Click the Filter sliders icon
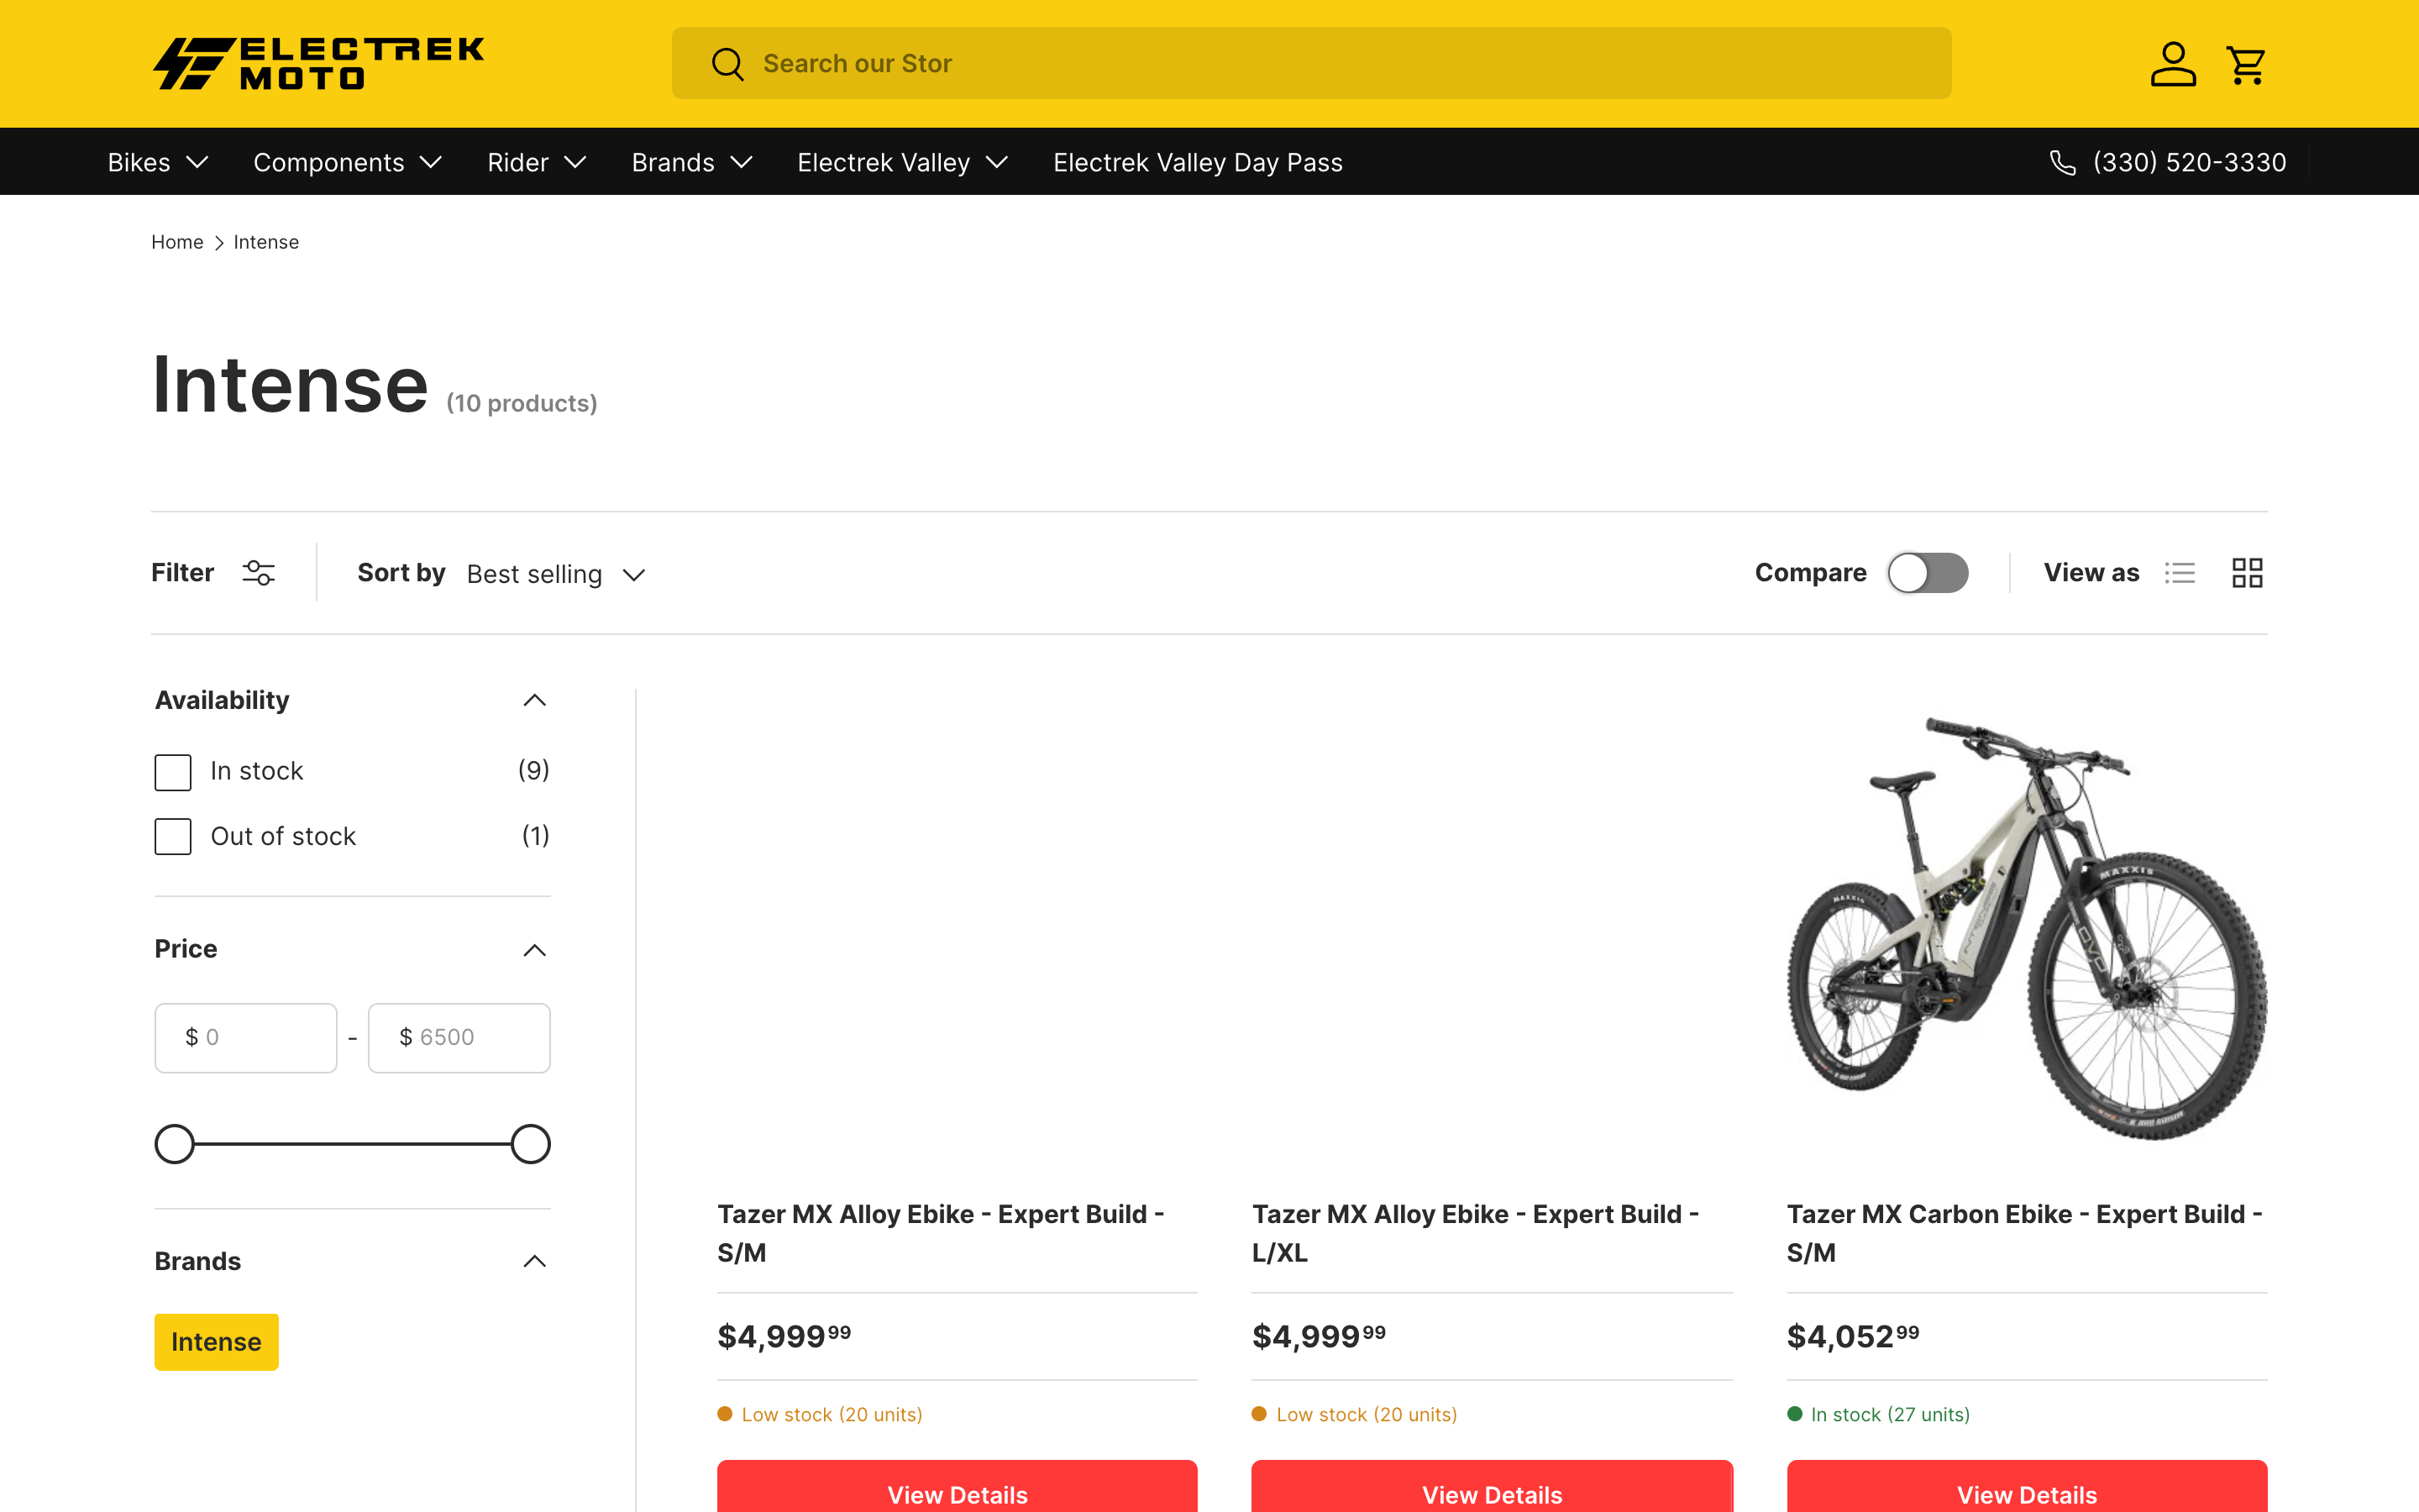 [258, 573]
